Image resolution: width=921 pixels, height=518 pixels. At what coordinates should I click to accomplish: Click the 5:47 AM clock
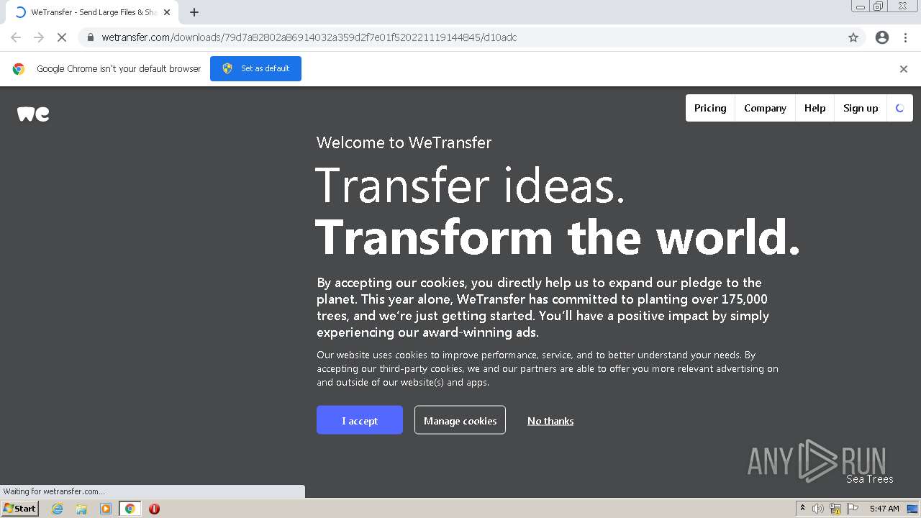(x=884, y=509)
